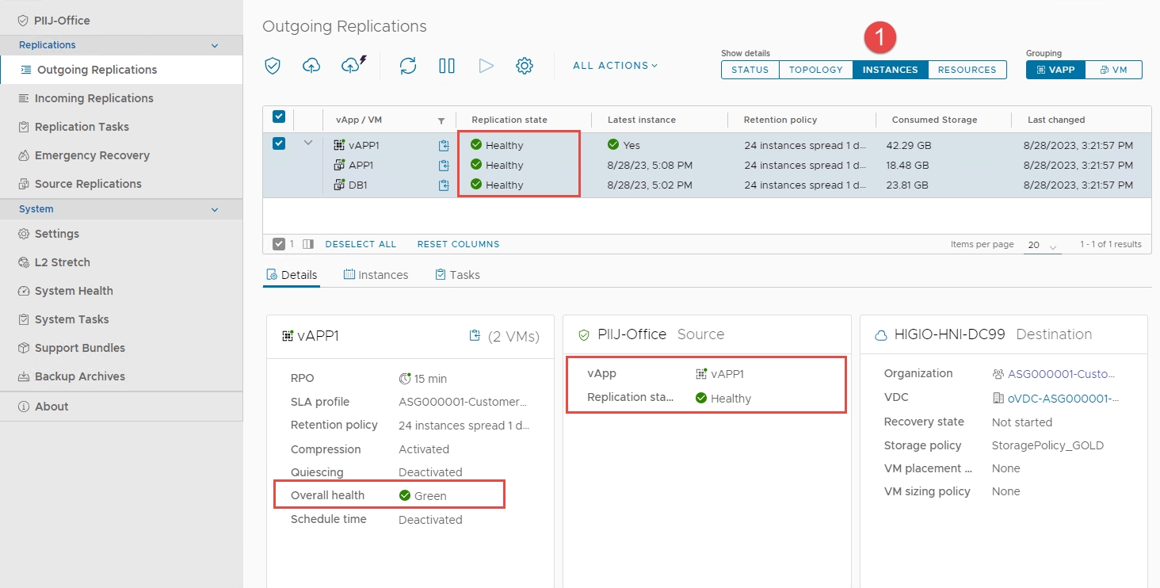Switch grouping to VM
Viewport: 1160px width, 588px height.
(1113, 70)
